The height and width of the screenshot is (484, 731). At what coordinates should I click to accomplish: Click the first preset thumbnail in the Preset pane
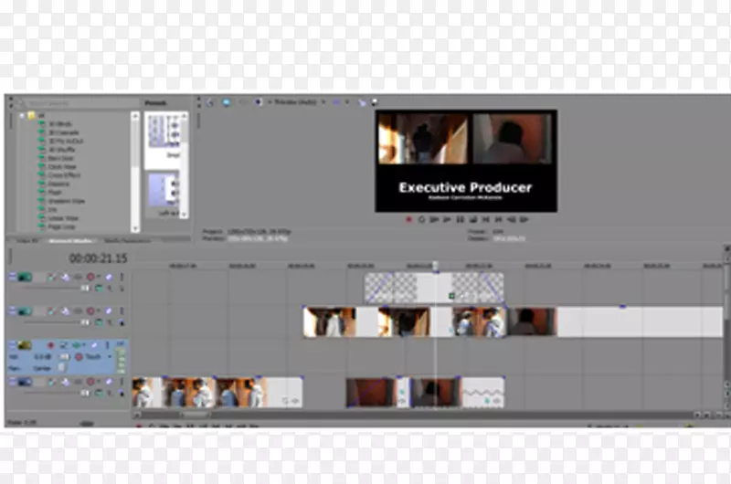click(x=164, y=131)
